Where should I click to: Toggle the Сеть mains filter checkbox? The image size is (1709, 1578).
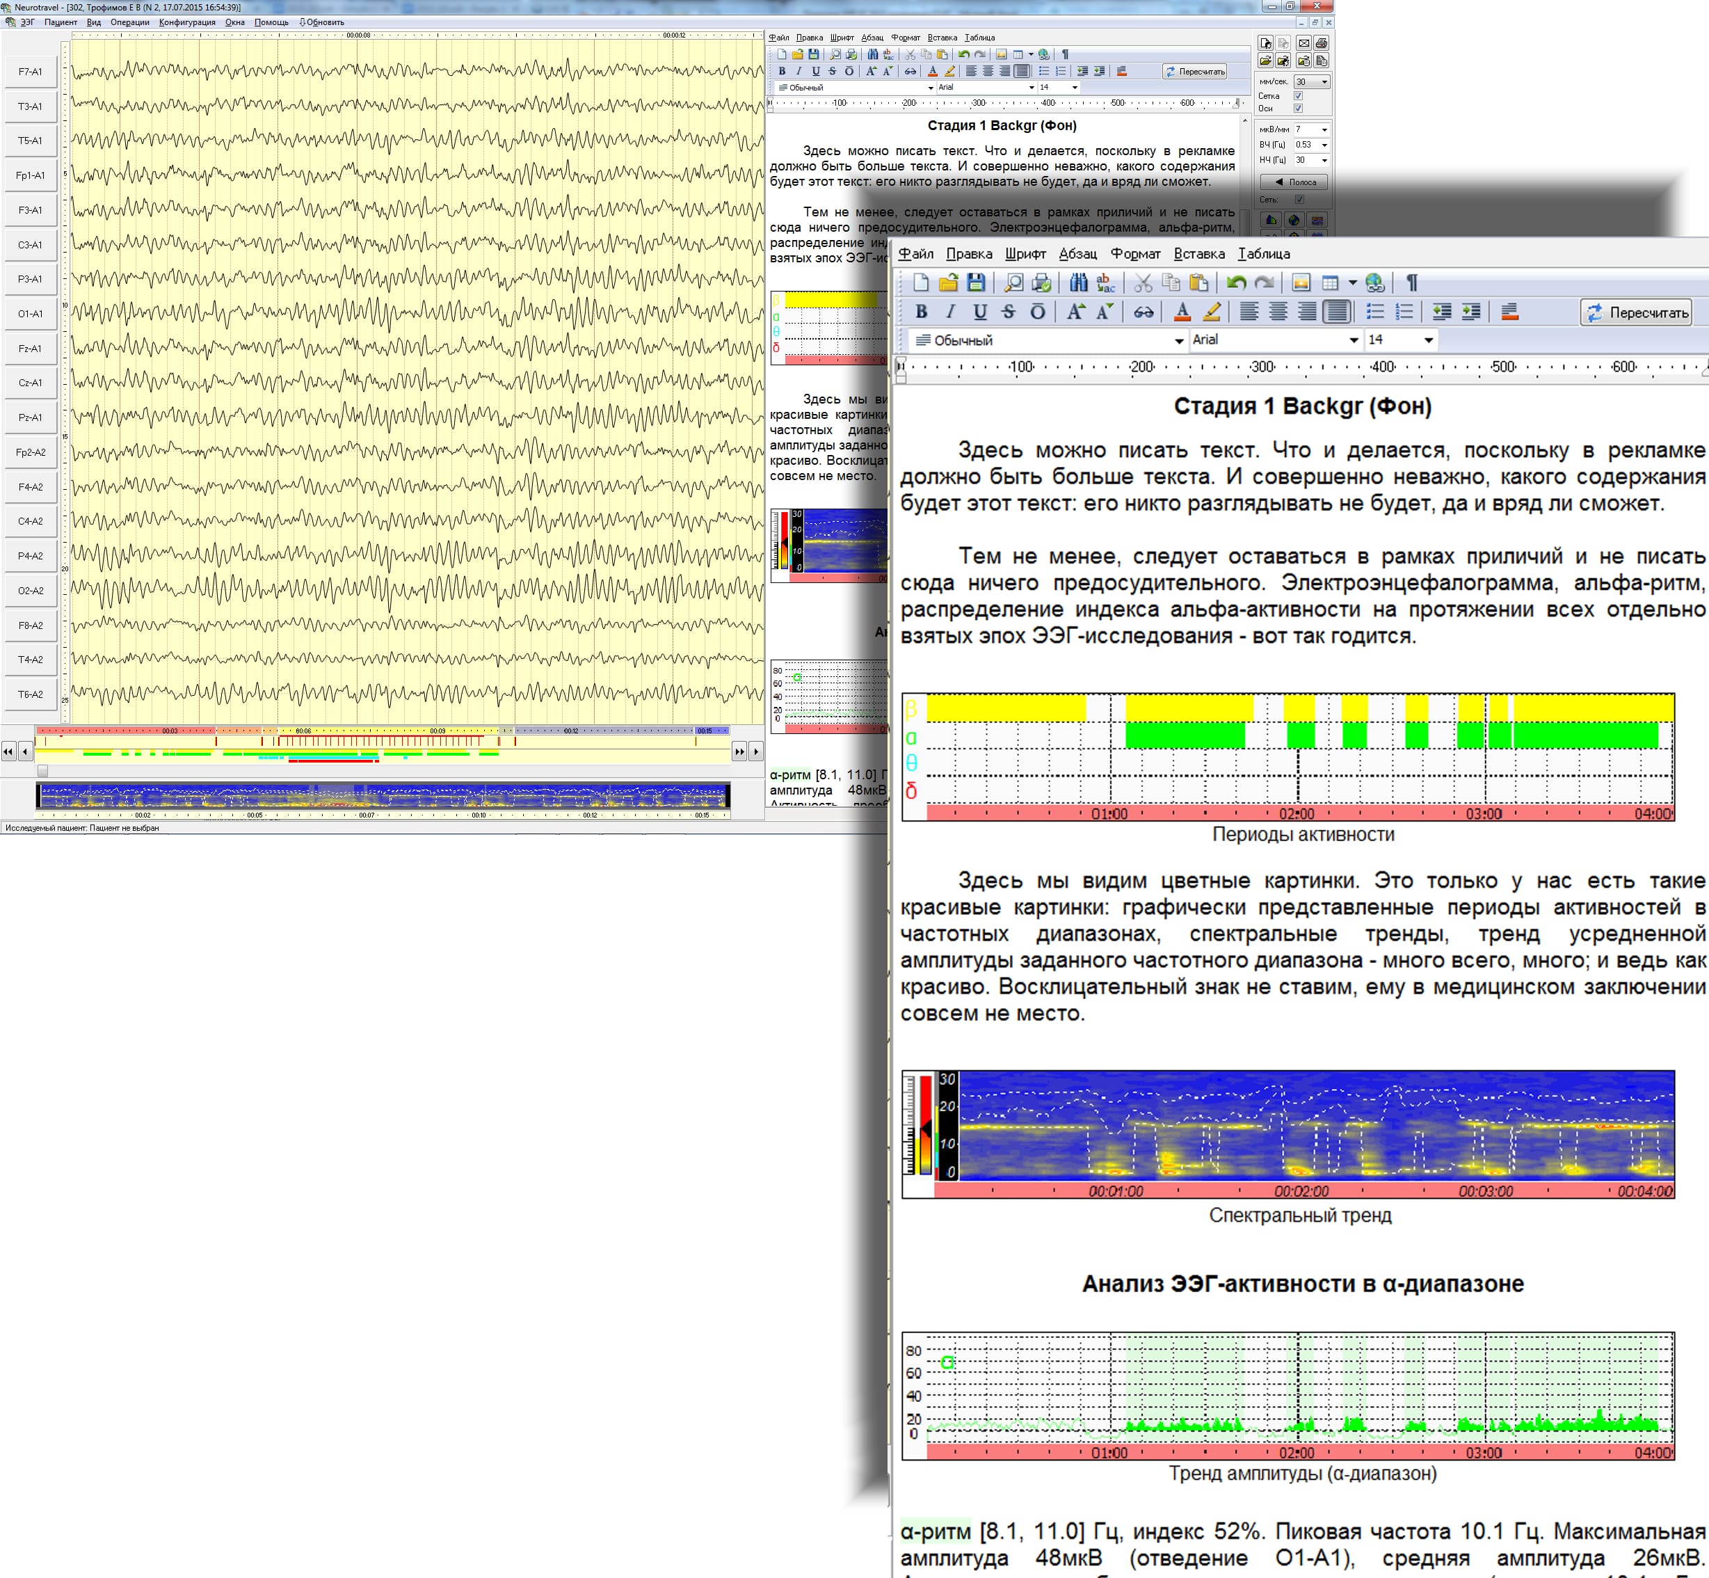[1299, 199]
